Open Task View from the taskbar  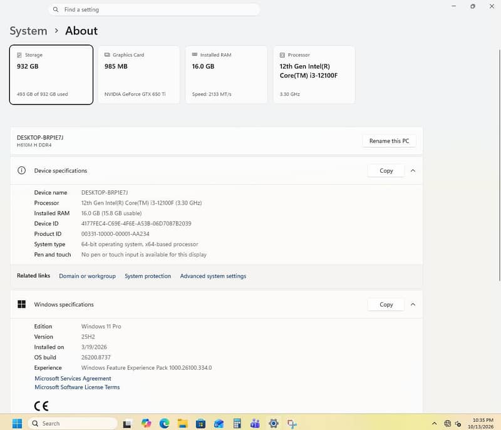[127, 424]
